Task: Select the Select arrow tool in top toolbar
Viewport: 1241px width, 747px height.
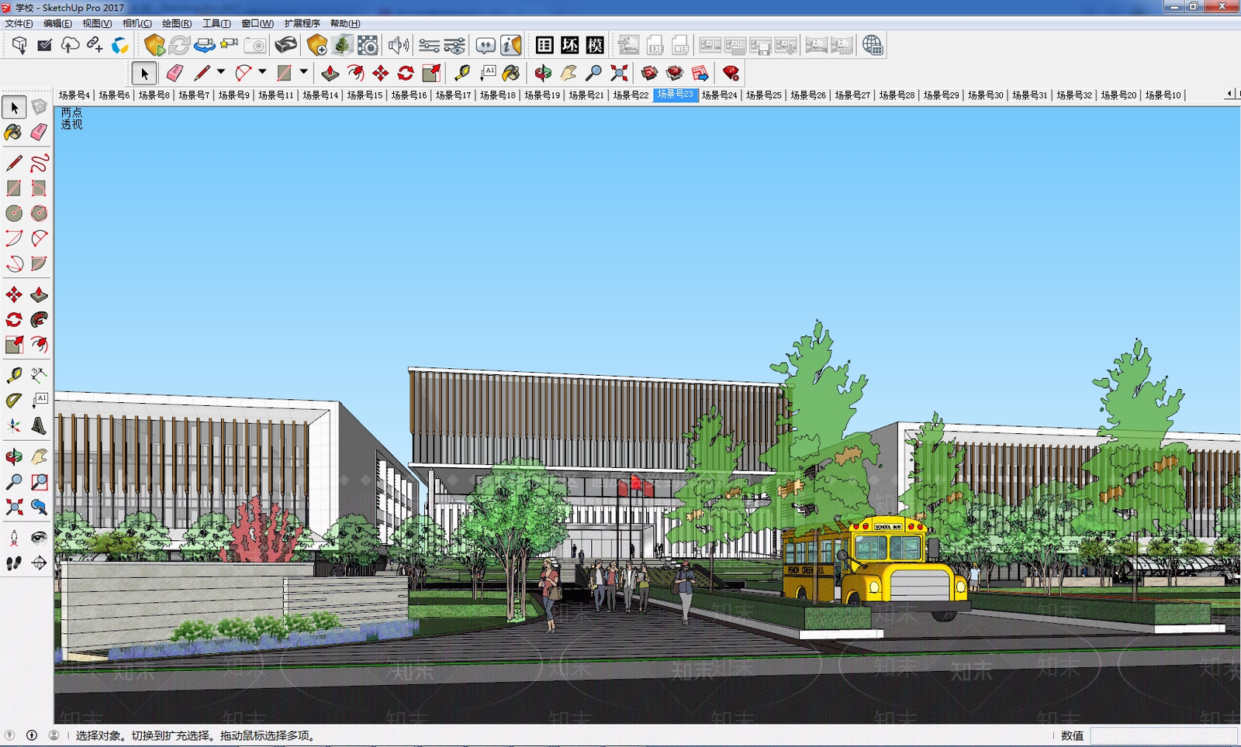Action: coord(144,73)
